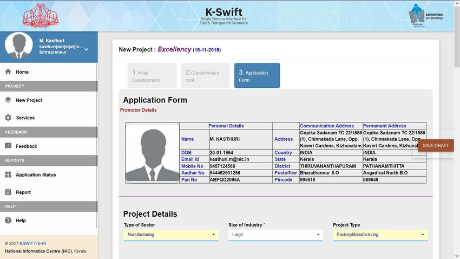
Task: Click the project name Excellency
Action: coord(175,49)
